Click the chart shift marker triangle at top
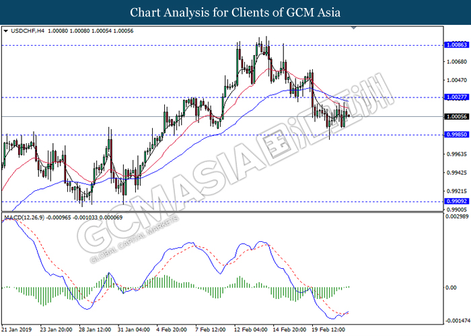The image size is (471, 336). (x=353, y=28)
